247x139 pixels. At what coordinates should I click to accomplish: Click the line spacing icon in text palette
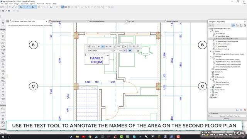tap(115, 46)
